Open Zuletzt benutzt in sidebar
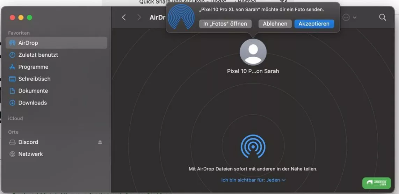The width and height of the screenshot is (399, 194). (56, 55)
